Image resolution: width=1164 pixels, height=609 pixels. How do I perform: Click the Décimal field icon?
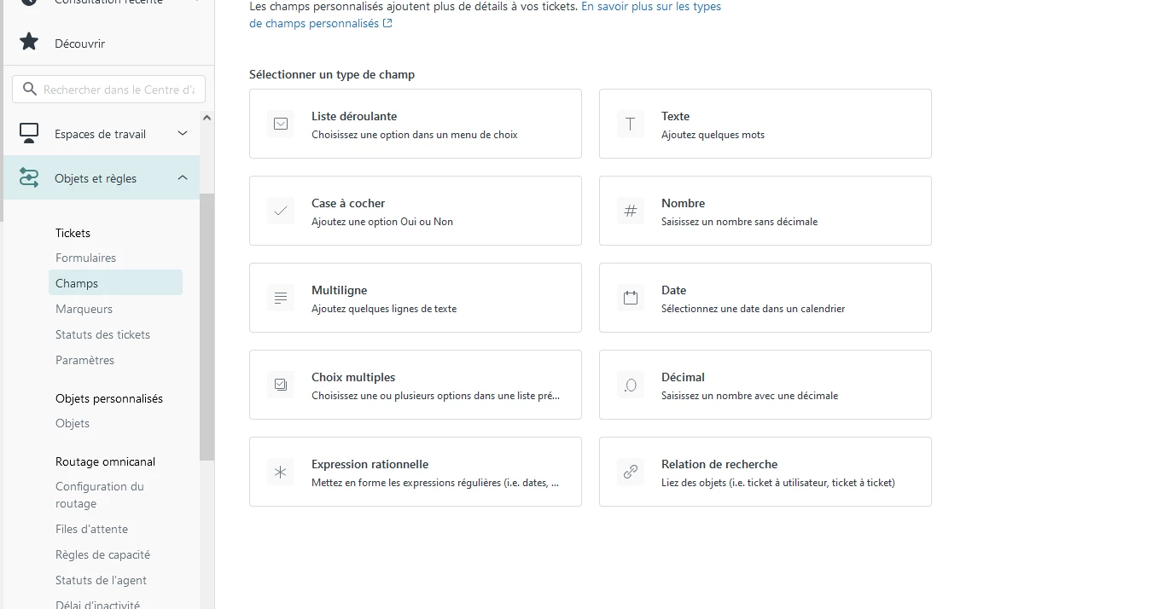(631, 385)
